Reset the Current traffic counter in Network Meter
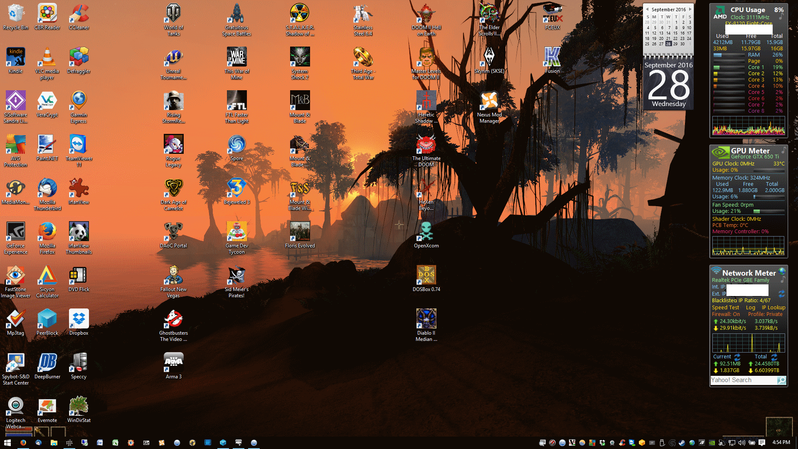 (x=737, y=357)
